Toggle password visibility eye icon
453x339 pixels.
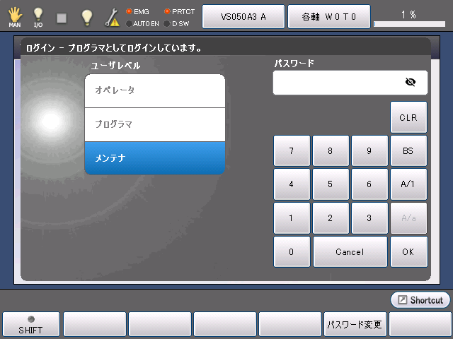point(410,82)
